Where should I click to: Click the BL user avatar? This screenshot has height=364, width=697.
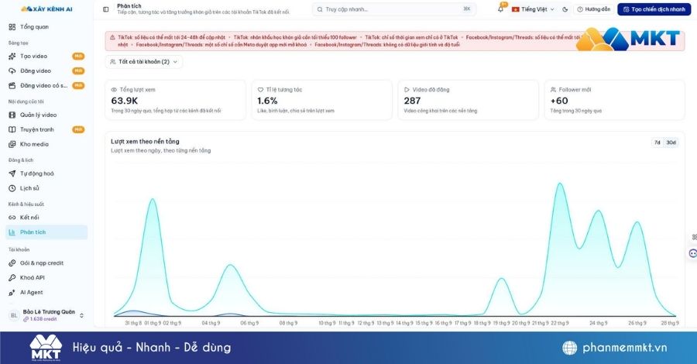14,315
